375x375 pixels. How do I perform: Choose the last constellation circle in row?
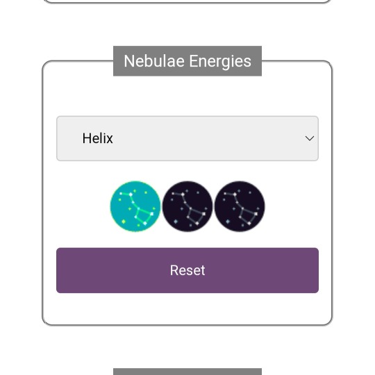point(240,206)
